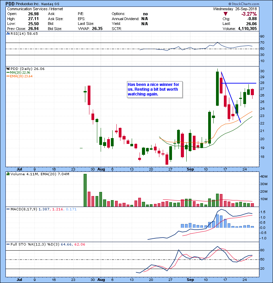Click the tall green IPO-day volume bar
Viewport: 273px width, 283px height.
[x=85, y=190]
